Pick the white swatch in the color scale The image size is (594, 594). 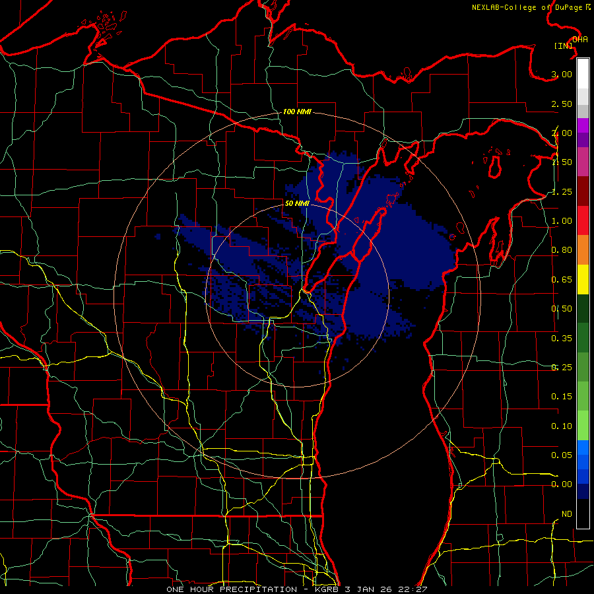pyautogui.click(x=583, y=74)
